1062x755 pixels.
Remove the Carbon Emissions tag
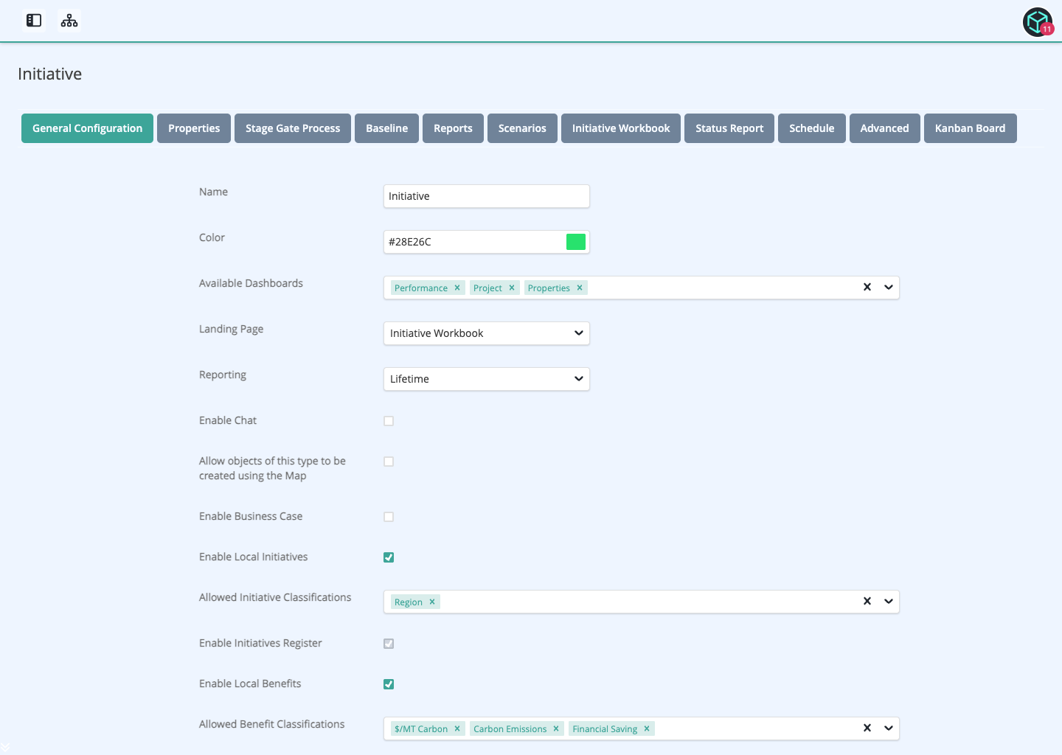point(556,728)
